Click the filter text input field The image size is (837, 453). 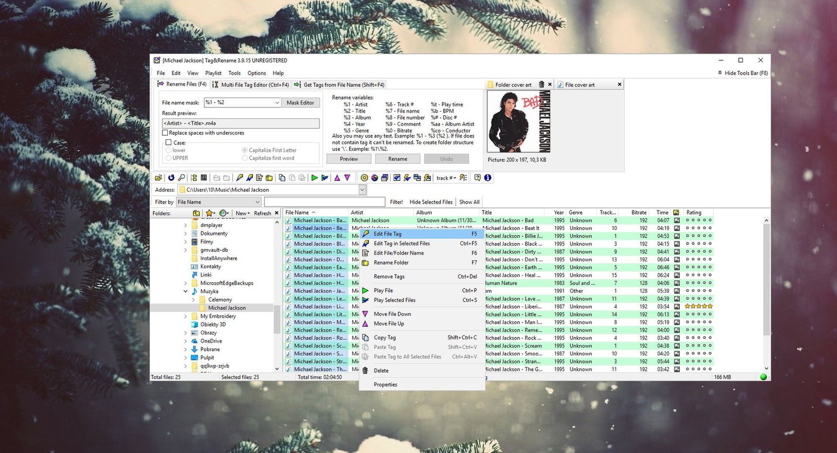(x=325, y=202)
